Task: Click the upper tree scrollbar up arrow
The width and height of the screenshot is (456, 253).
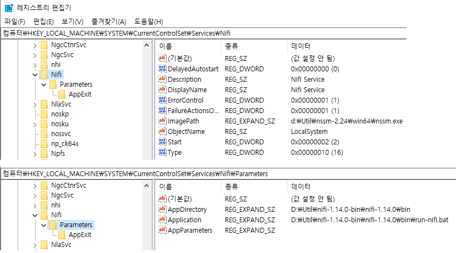Action: click(x=146, y=45)
